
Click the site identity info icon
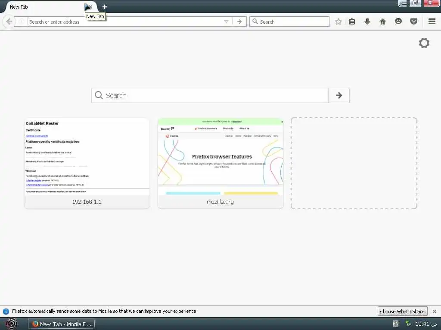click(x=22, y=21)
